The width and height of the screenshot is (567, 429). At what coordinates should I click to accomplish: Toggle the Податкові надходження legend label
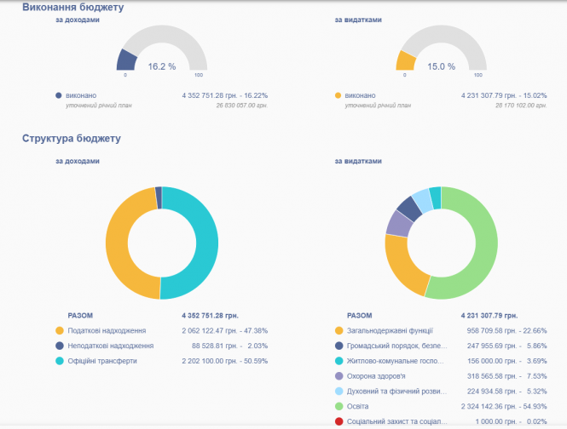click(x=107, y=330)
